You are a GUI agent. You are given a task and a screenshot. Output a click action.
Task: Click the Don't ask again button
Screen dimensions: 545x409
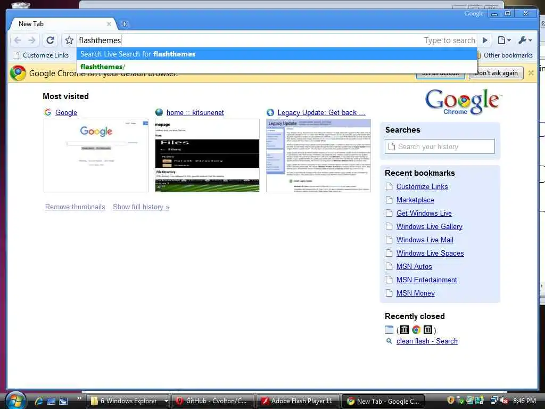click(x=496, y=73)
